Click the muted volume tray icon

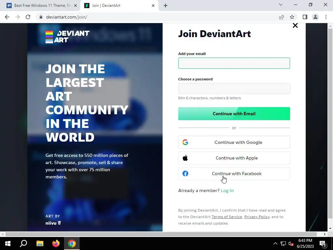[291, 243]
